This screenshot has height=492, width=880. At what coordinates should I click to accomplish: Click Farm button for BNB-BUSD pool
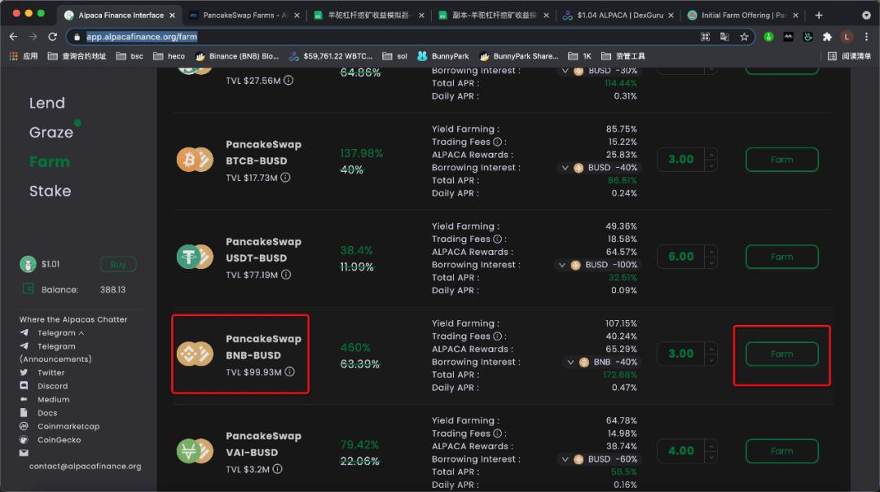coord(781,354)
